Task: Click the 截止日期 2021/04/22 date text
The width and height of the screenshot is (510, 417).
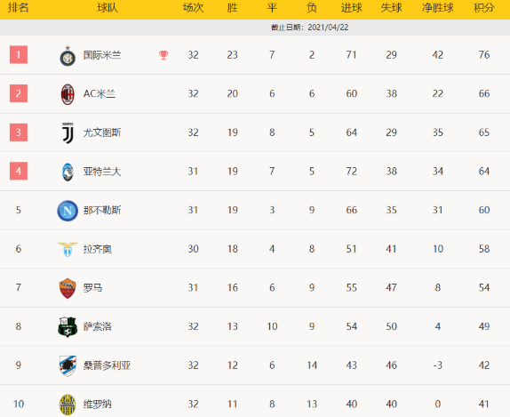Action: 309,28
